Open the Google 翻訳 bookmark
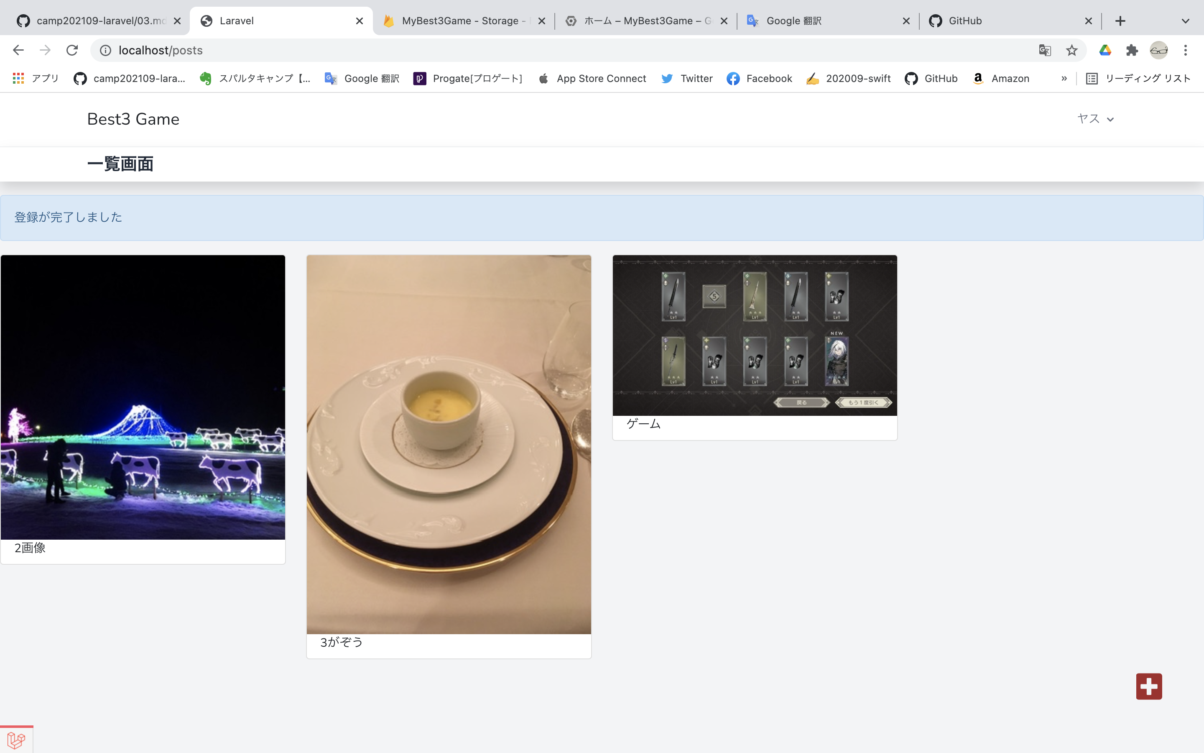This screenshot has width=1204, height=753. pyautogui.click(x=362, y=78)
